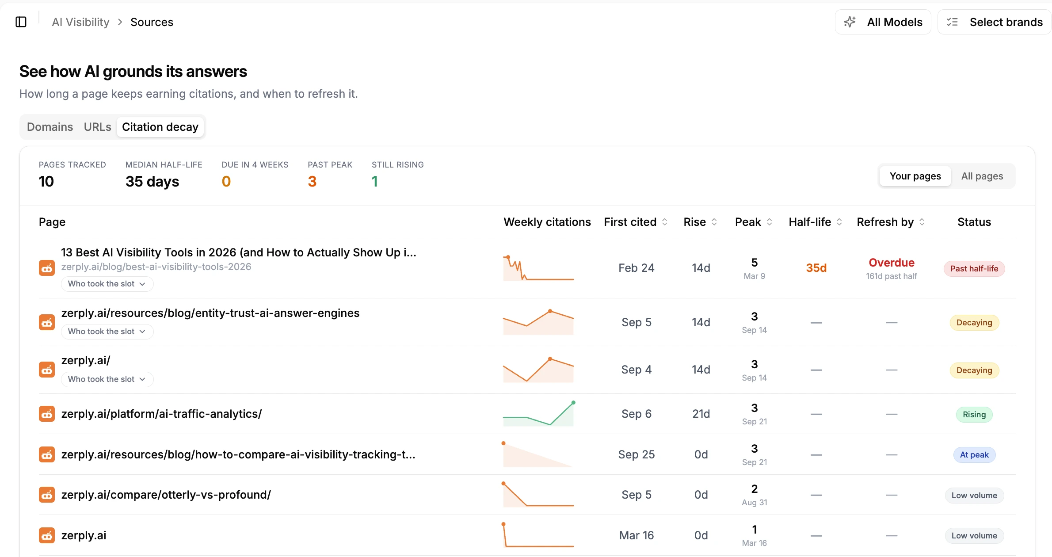This screenshot has width=1052, height=557.
Task: Click green sparkline for ai-traffic-analytics row
Action: (x=538, y=414)
